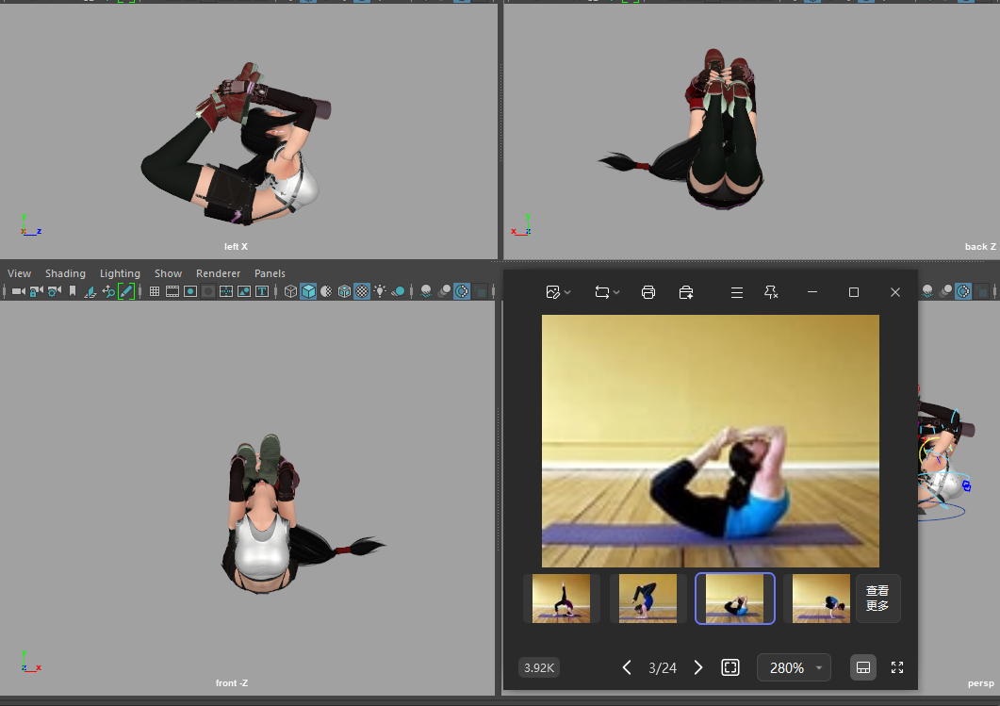Click the unpin window icon
The width and height of the screenshot is (1000, 706).
click(x=771, y=292)
